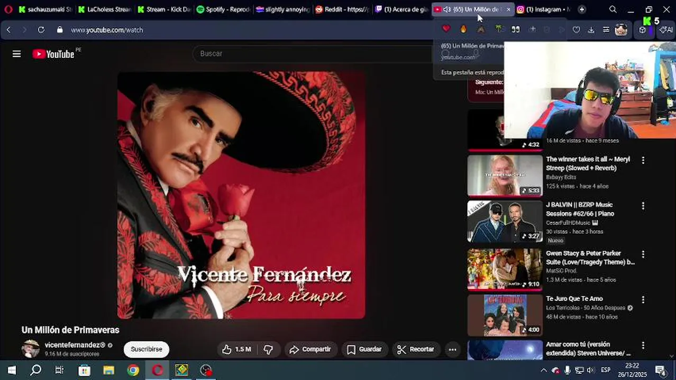Add page to bookmarks heart outline icon

click(x=577, y=30)
